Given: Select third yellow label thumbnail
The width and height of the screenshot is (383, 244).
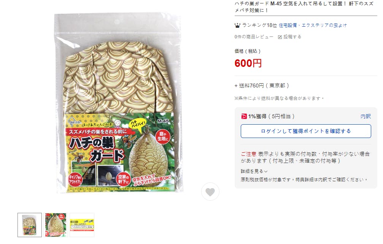Looking at the screenshot, I should (82, 225).
